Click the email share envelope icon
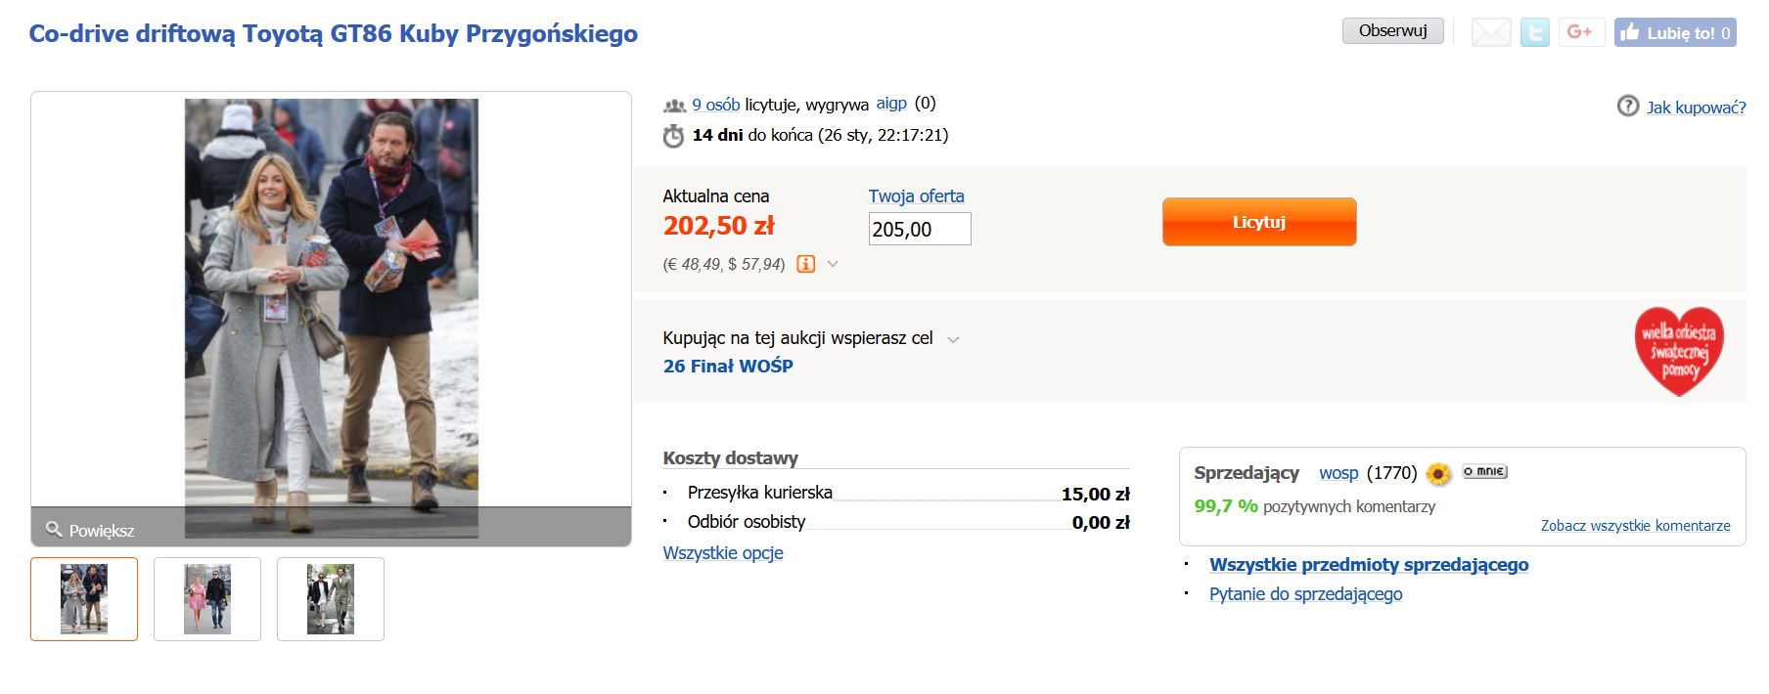 click(x=1491, y=33)
